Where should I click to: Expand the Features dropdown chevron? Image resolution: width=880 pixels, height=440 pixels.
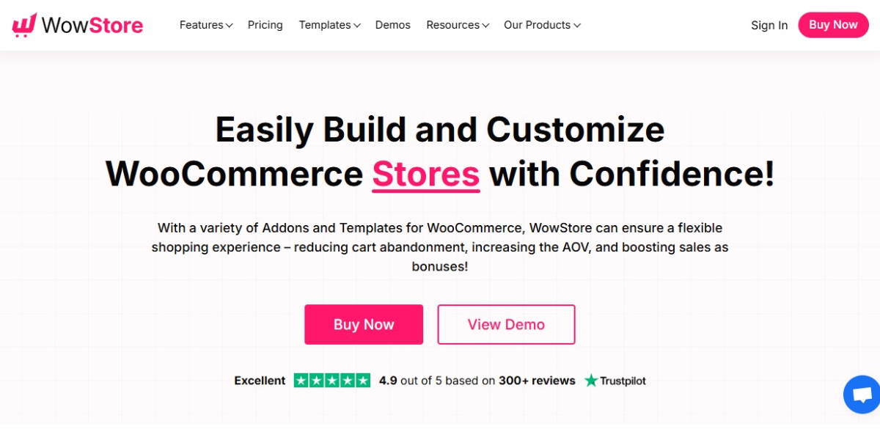[x=230, y=26]
